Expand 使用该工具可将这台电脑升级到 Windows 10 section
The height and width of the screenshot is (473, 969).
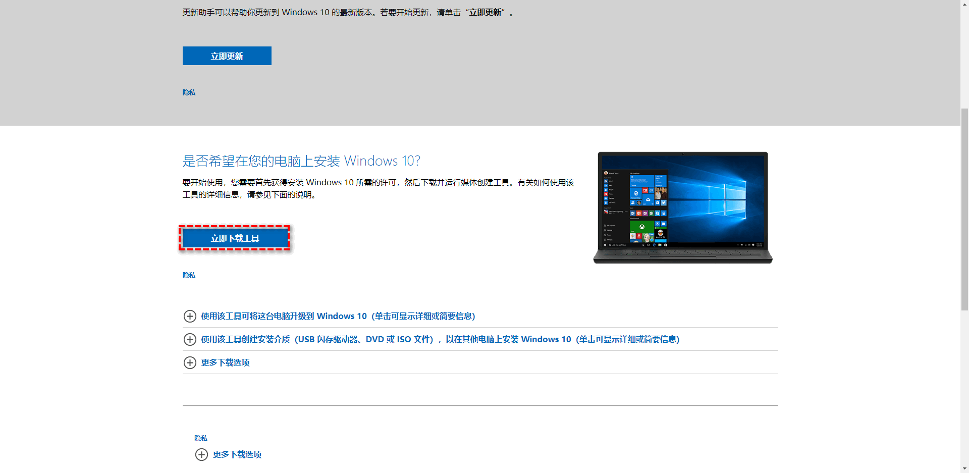coord(338,316)
